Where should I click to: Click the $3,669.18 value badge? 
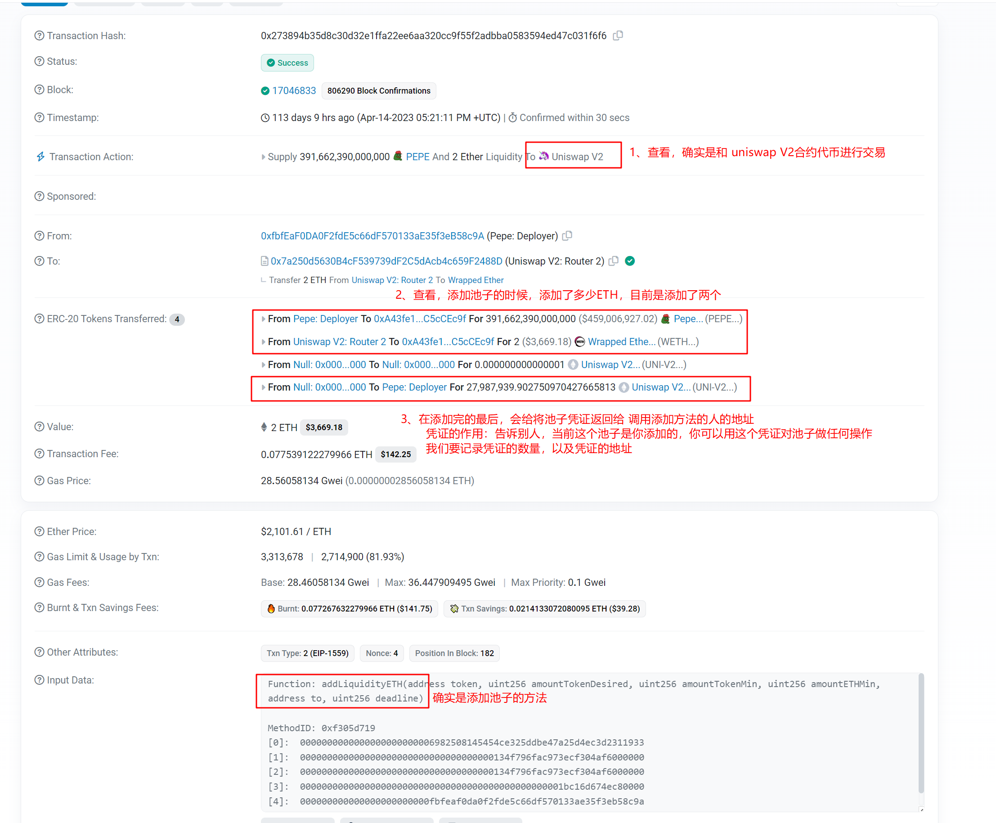(324, 427)
